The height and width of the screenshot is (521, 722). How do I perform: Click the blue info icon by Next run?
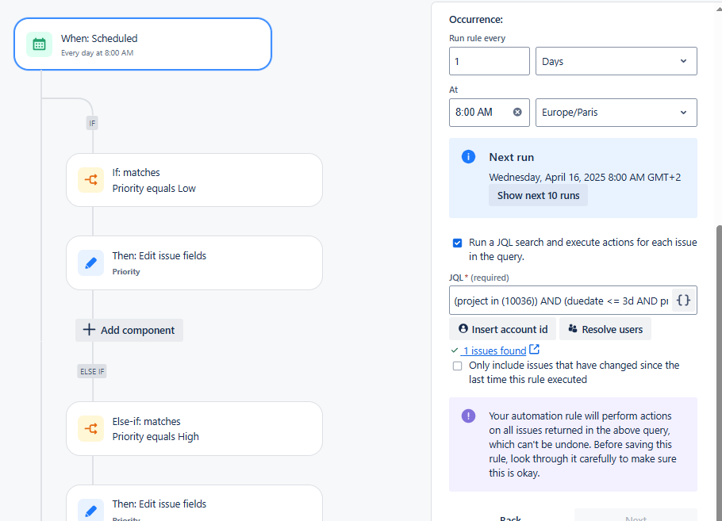pyautogui.click(x=468, y=157)
